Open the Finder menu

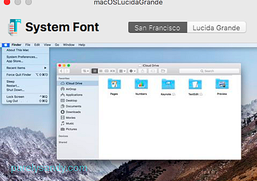[16, 45]
